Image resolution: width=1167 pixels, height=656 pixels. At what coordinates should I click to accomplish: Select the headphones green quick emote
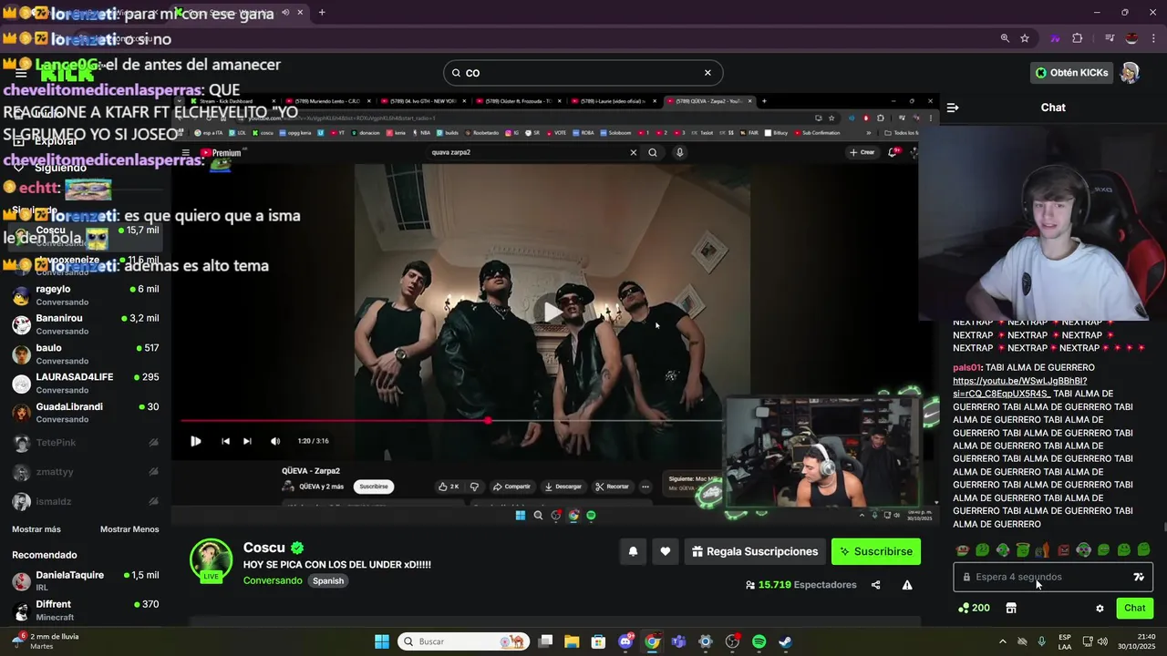tap(1083, 549)
